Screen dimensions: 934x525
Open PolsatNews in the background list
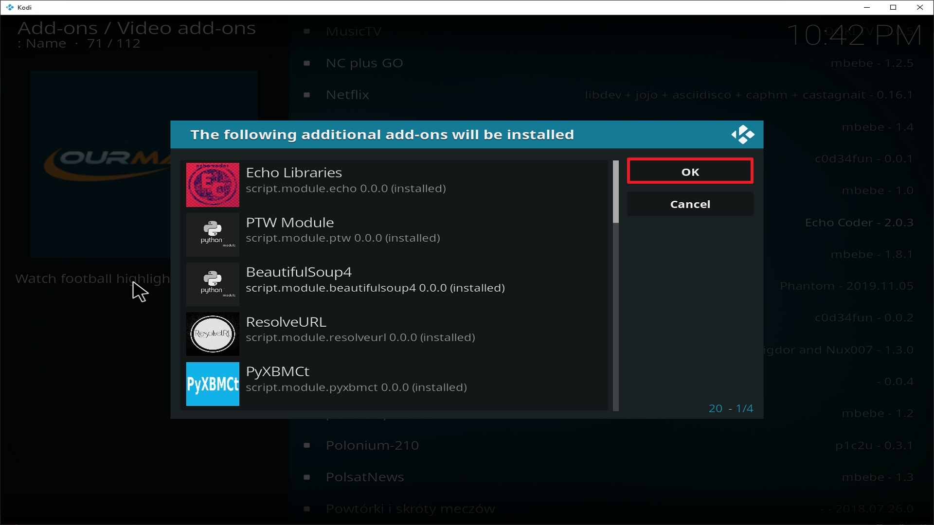pos(365,477)
